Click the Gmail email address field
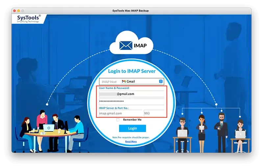Screen dimensions: 263x168 click(x=132, y=94)
